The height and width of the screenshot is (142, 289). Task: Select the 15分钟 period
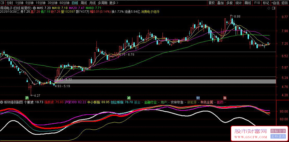pos(40,3)
